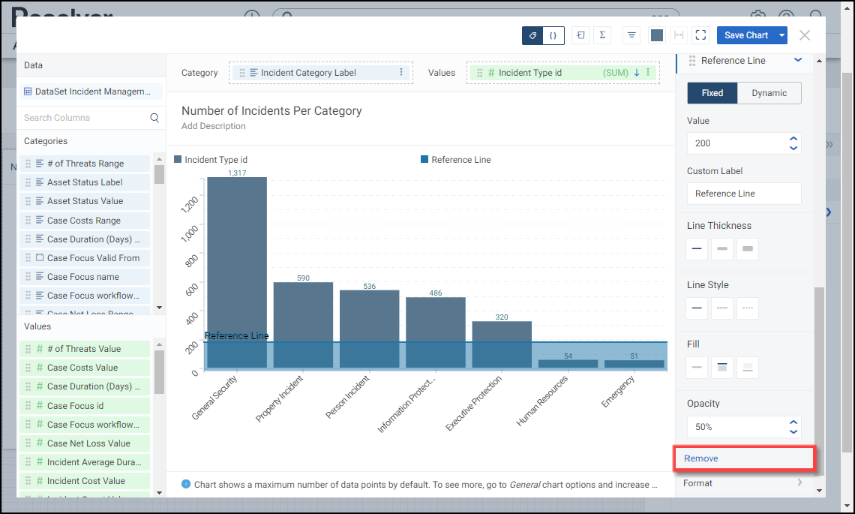Open the filter lines icon in toolbar

pyautogui.click(x=631, y=35)
